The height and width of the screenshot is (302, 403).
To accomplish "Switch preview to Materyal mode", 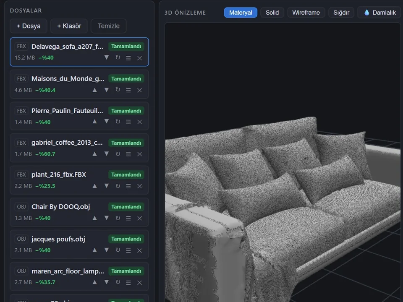I will 241,13.
